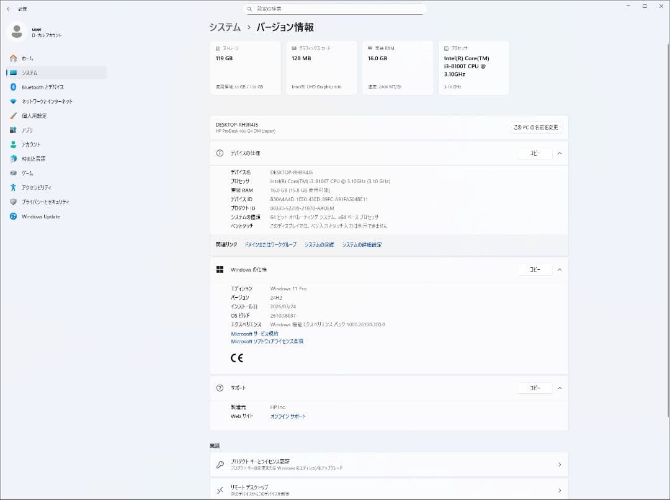This screenshot has height=500, width=670.
Task: Open ドメインまたはワークグループ link
Action: click(x=270, y=245)
